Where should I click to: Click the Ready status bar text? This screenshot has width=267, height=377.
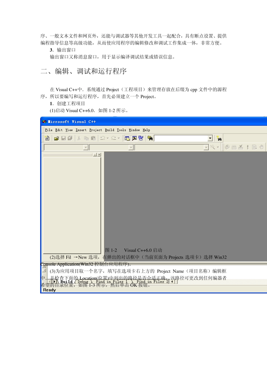point(49,290)
